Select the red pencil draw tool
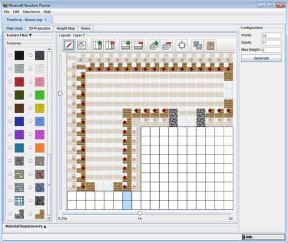 pyautogui.click(x=69, y=45)
